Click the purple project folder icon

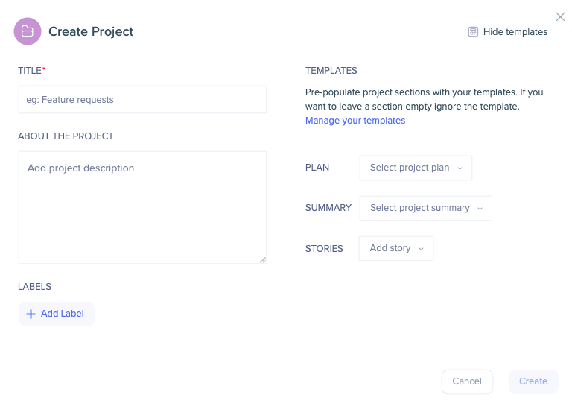(x=28, y=31)
